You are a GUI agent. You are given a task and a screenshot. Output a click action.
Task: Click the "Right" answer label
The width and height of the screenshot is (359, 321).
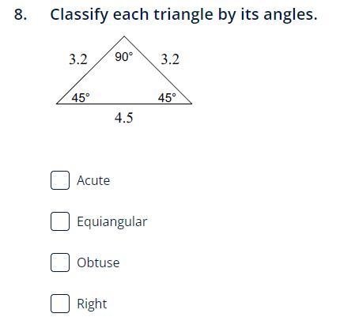click(92, 304)
